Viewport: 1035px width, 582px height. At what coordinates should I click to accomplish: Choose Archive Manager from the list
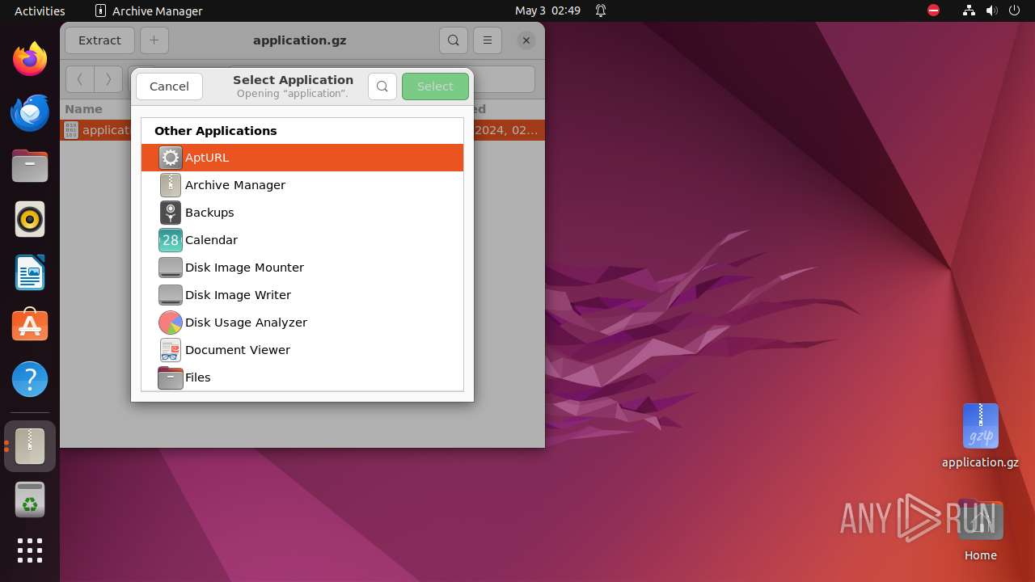[302, 185]
